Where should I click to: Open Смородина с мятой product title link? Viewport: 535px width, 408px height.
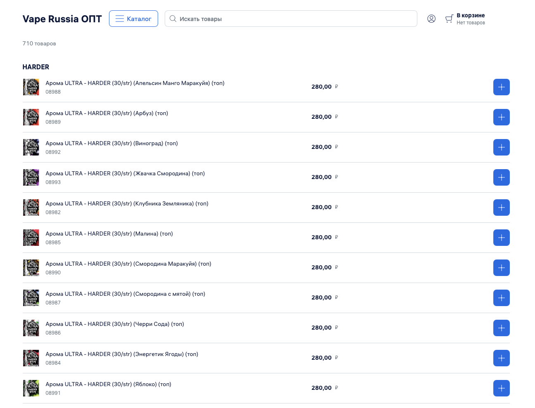coord(125,294)
